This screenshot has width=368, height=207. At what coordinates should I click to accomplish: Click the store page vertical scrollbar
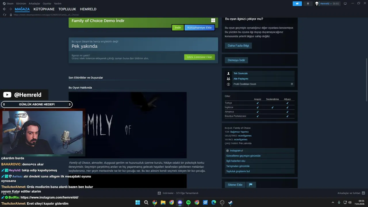tap(366, 80)
